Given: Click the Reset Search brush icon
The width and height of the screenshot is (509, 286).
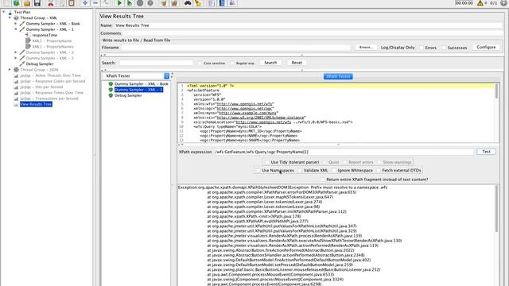Looking at the screenshot, I should [198, 3].
